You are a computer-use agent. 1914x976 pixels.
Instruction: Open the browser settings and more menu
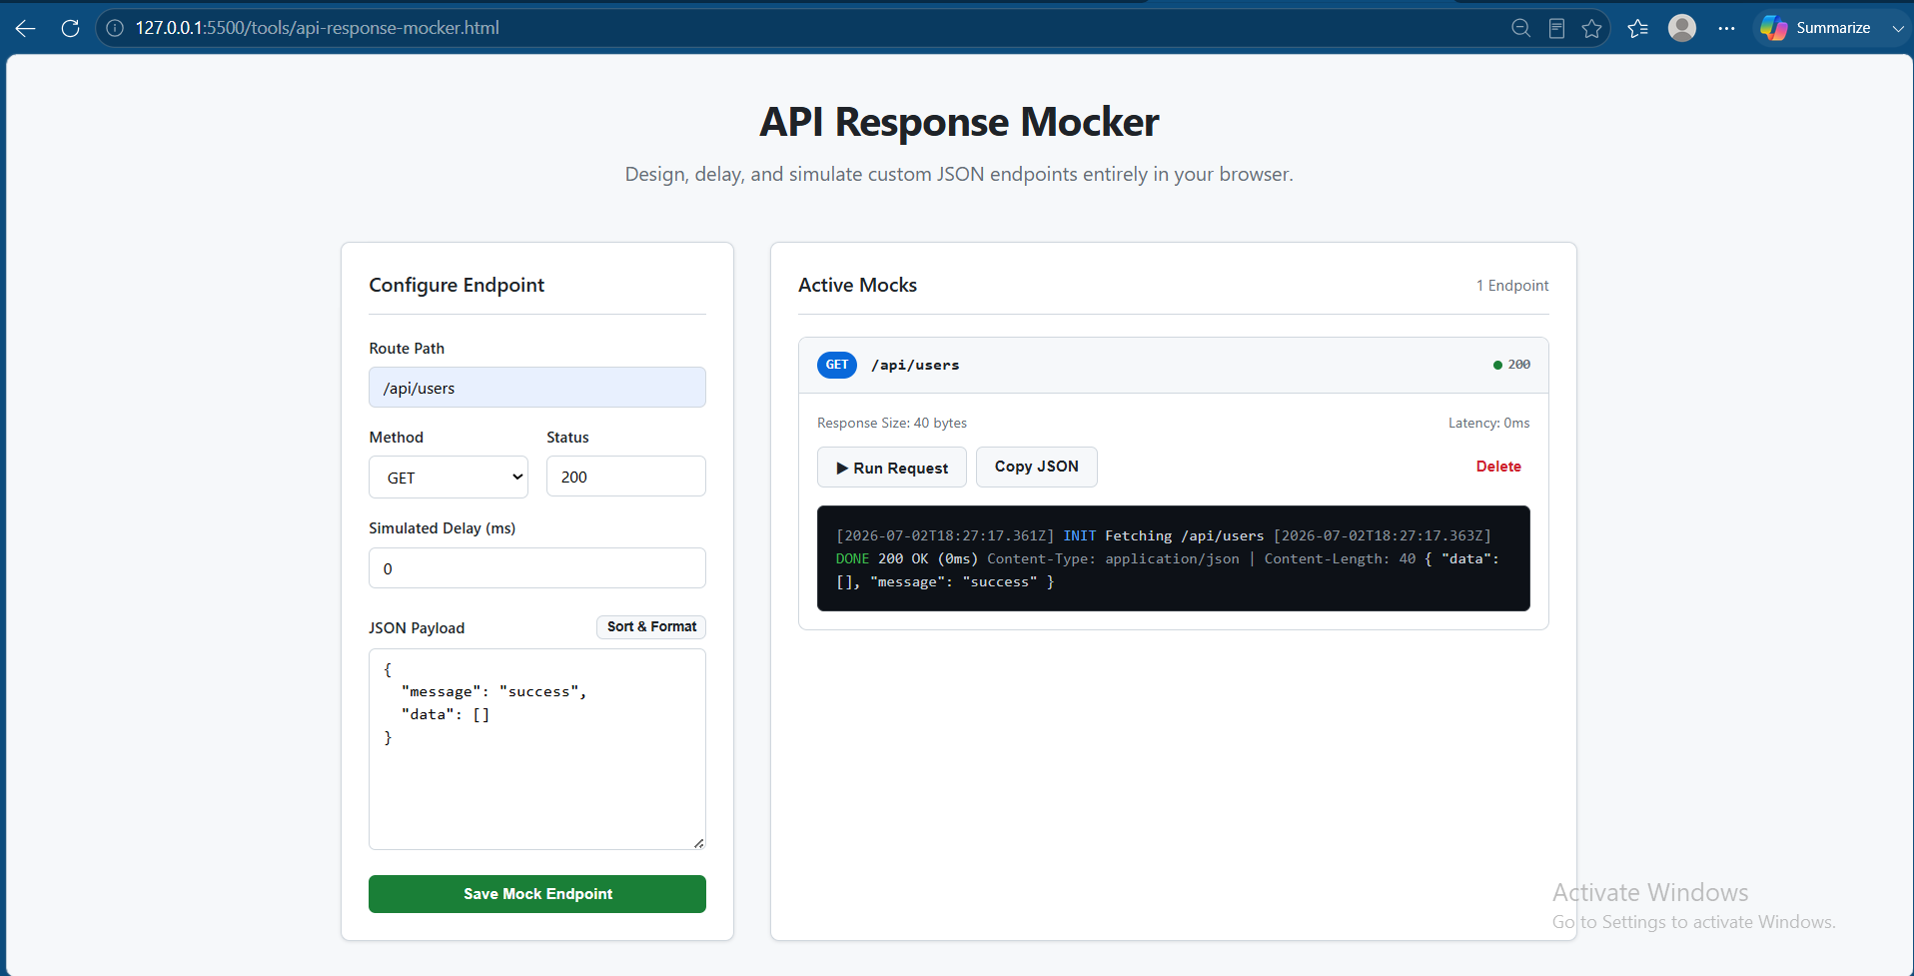[x=1726, y=28]
